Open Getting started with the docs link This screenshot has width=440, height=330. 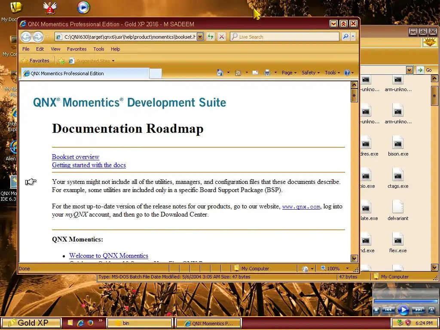click(89, 165)
